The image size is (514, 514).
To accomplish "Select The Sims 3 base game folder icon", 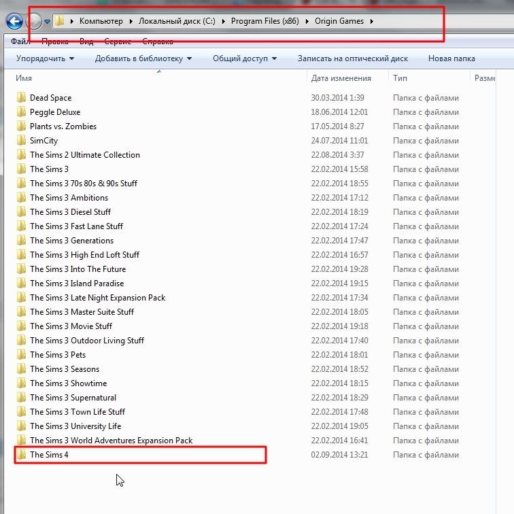I will tap(21, 169).
